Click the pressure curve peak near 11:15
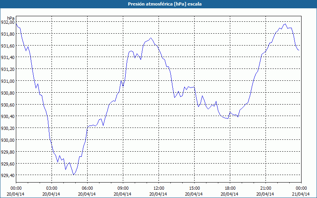Image resolution: width=317 pixels, height=198 pixels. click(151, 38)
